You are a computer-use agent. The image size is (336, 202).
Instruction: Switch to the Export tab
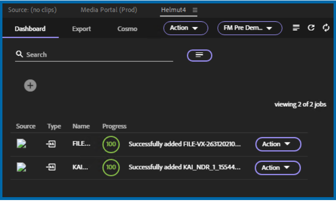coord(81,29)
